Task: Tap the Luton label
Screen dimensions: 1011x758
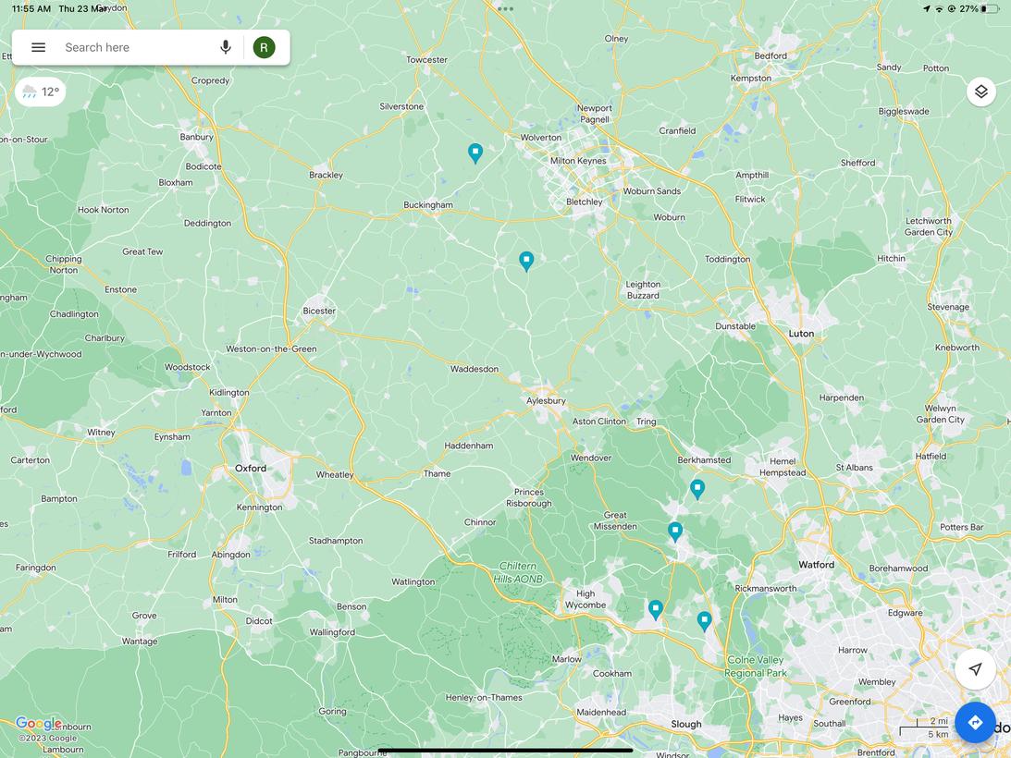Action: pos(801,333)
